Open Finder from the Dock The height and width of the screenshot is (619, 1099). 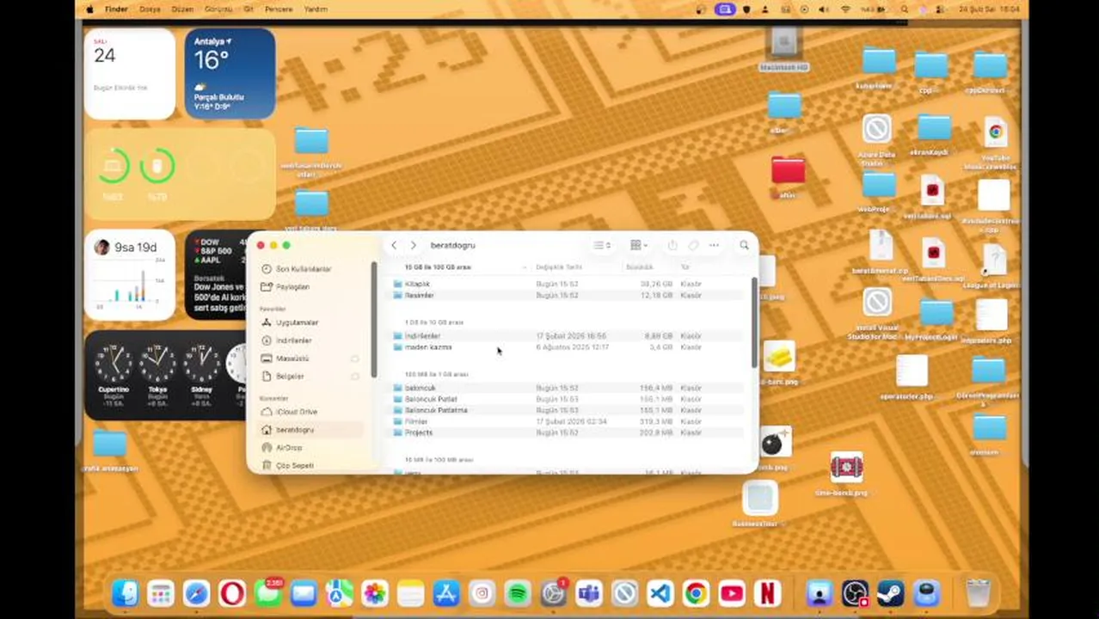click(125, 593)
